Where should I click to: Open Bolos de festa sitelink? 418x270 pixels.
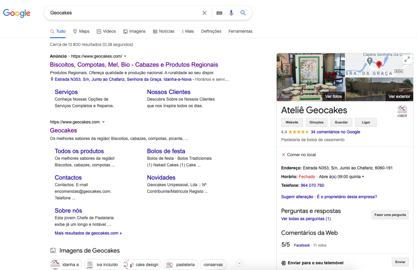tap(166, 151)
